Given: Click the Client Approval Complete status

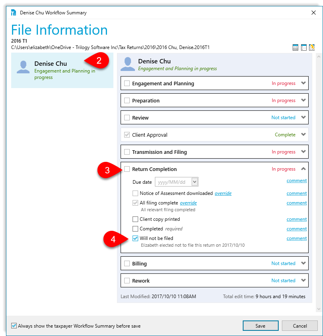Looking at the screenshot, I should tap(285, 135).
